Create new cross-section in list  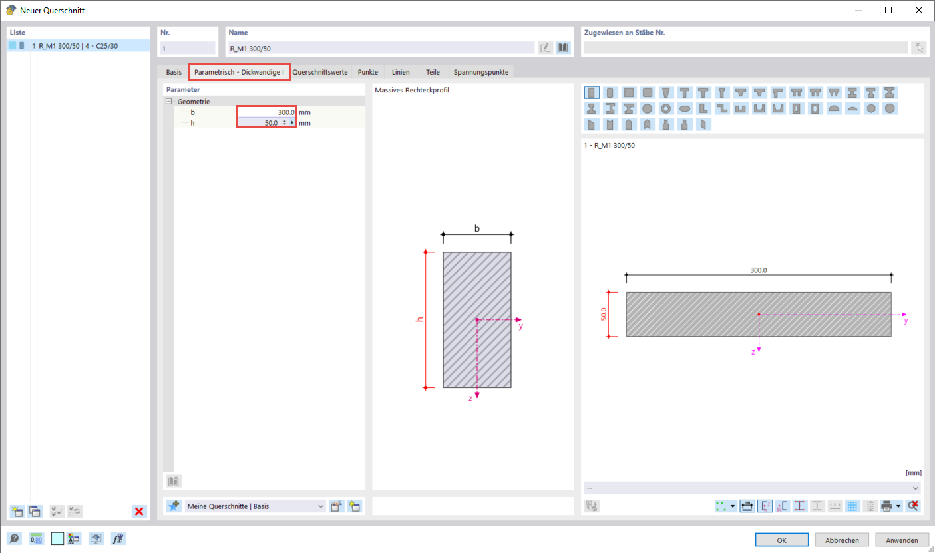click(17, 511)
